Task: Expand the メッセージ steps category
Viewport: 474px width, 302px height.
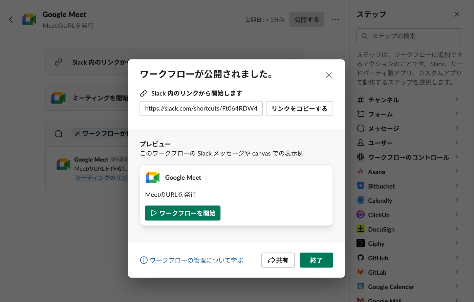Action: 457,128
